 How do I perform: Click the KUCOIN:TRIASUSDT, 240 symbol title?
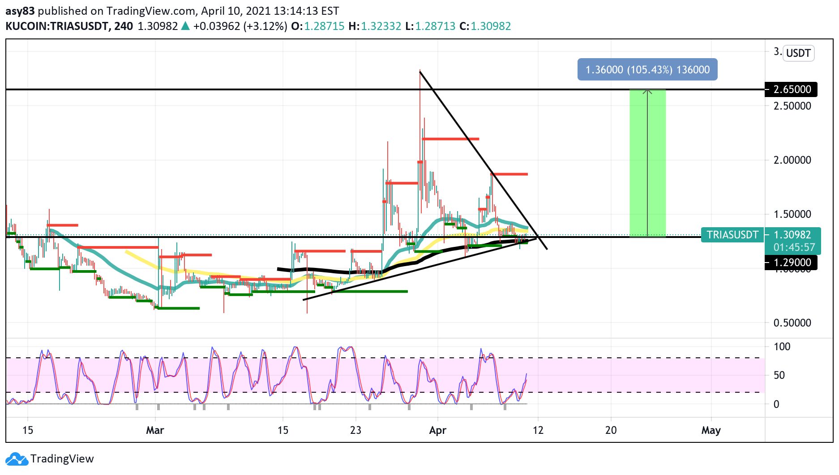69,26
